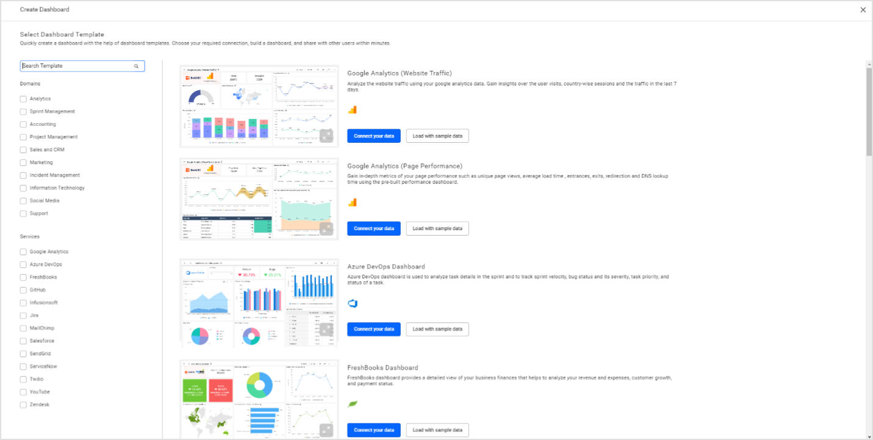Check the Information Technology checkbox

23,189
